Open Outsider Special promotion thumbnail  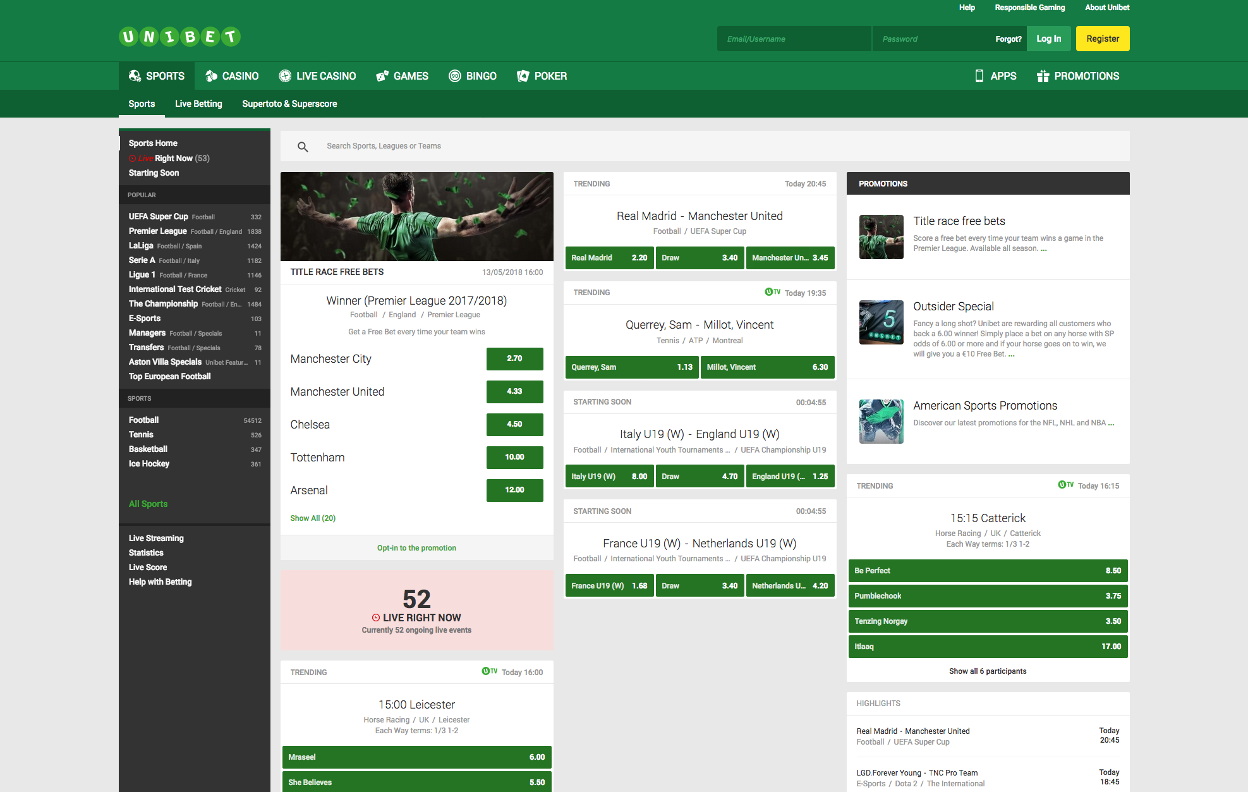pyautogui.click(x=881, y=322)
